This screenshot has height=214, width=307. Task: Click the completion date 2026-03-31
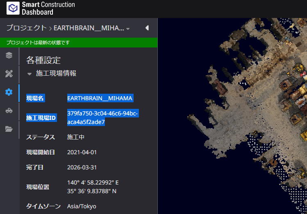[x=82, y=167]
